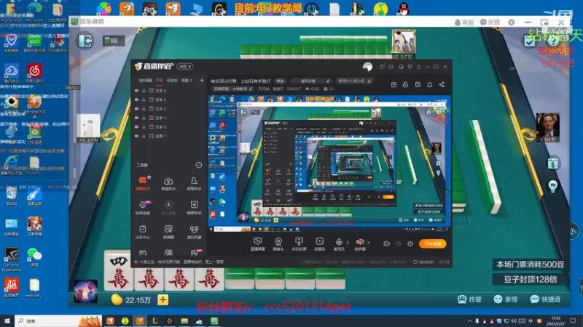Select the 全屏 1 source row
The image size is (583, 327).
169,136
